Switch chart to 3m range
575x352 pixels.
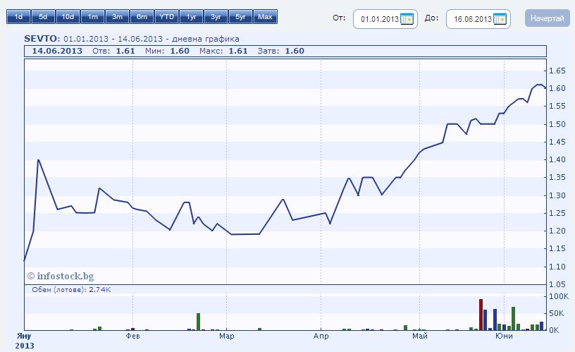[118, 17]
